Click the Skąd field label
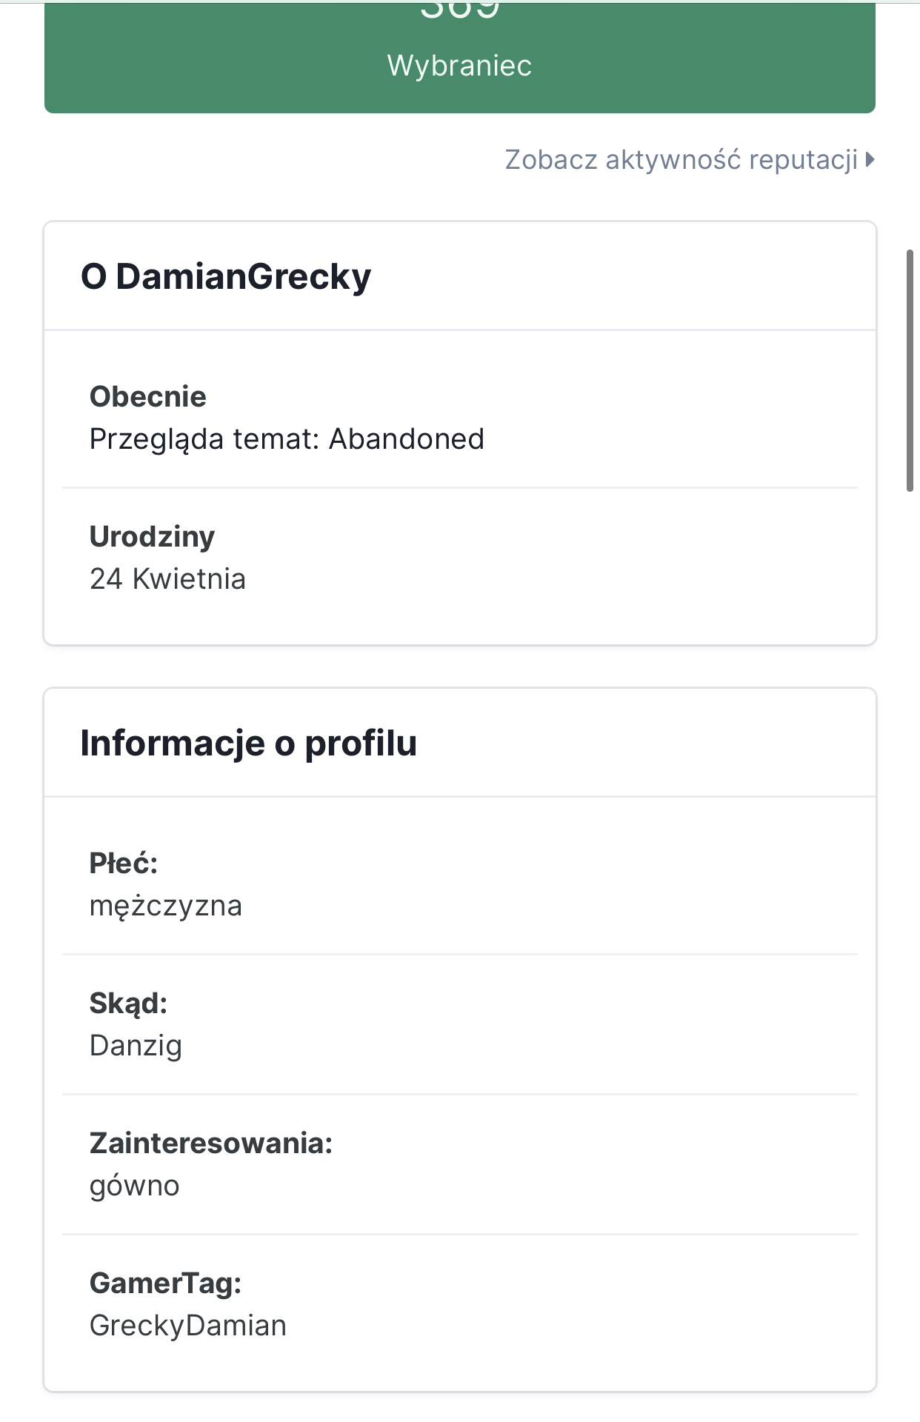920x1422 pixels. click(x=128, y=1003)
